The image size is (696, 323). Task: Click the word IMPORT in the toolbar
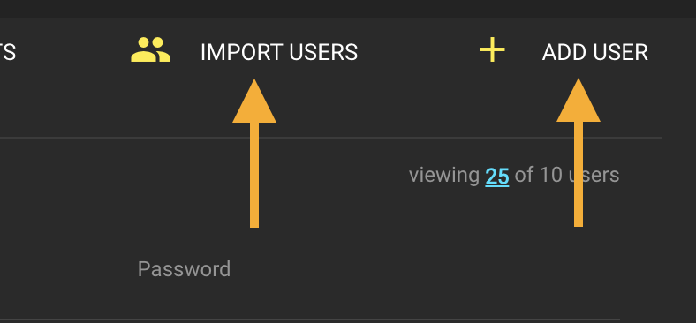click(241, 52)
